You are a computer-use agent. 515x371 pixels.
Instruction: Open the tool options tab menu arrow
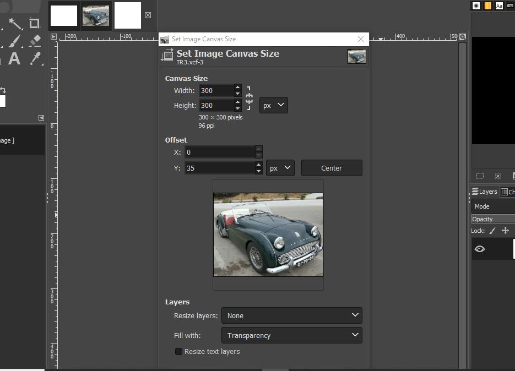point(41,118)
